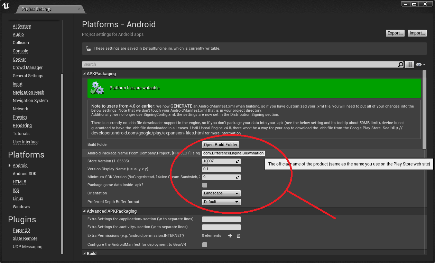Viewport: 435px width, 263px height.
Task: Open Crowd Manager settings
Action: [28, 68]
